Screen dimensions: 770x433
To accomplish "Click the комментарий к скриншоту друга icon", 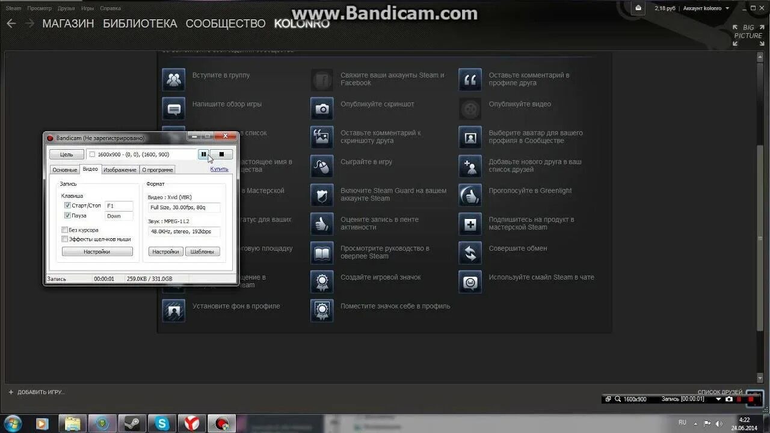I will pos(322,137).
